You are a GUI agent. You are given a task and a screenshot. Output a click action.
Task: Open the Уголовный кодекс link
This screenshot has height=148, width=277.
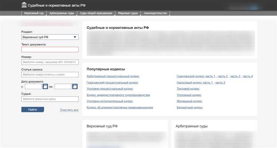coord(189,95)
